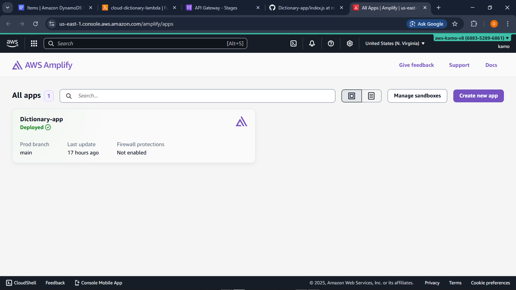Open the notifications bell
The image size is (516, 290).
click(x=312, y=43)
